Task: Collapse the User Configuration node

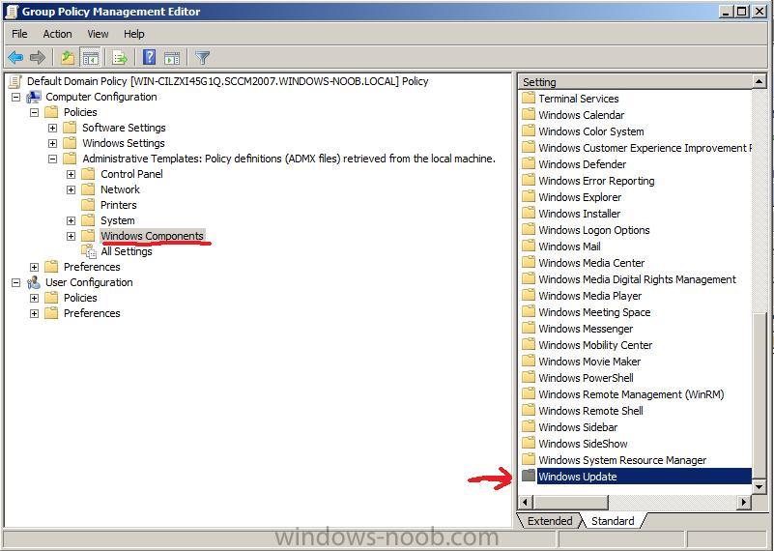Action: tap(15, 283)
